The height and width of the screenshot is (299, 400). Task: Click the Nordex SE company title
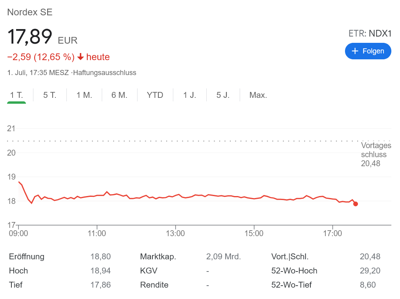point(29,12)
